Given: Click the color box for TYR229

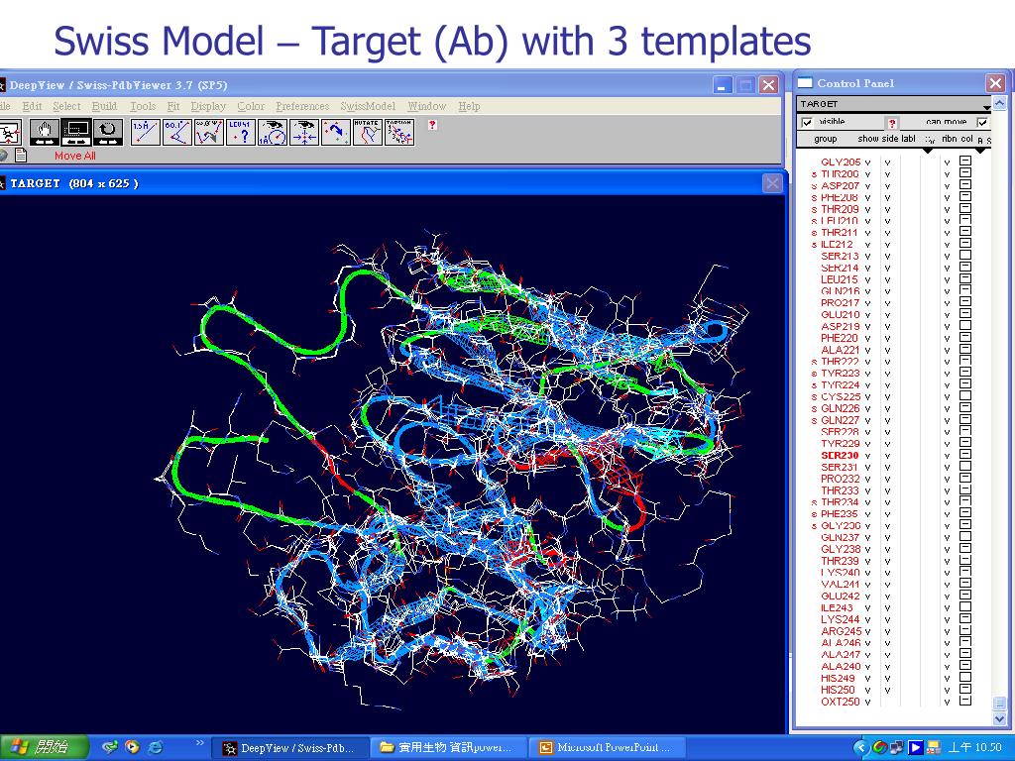Looking at the screenshot, I should [965, 443].
